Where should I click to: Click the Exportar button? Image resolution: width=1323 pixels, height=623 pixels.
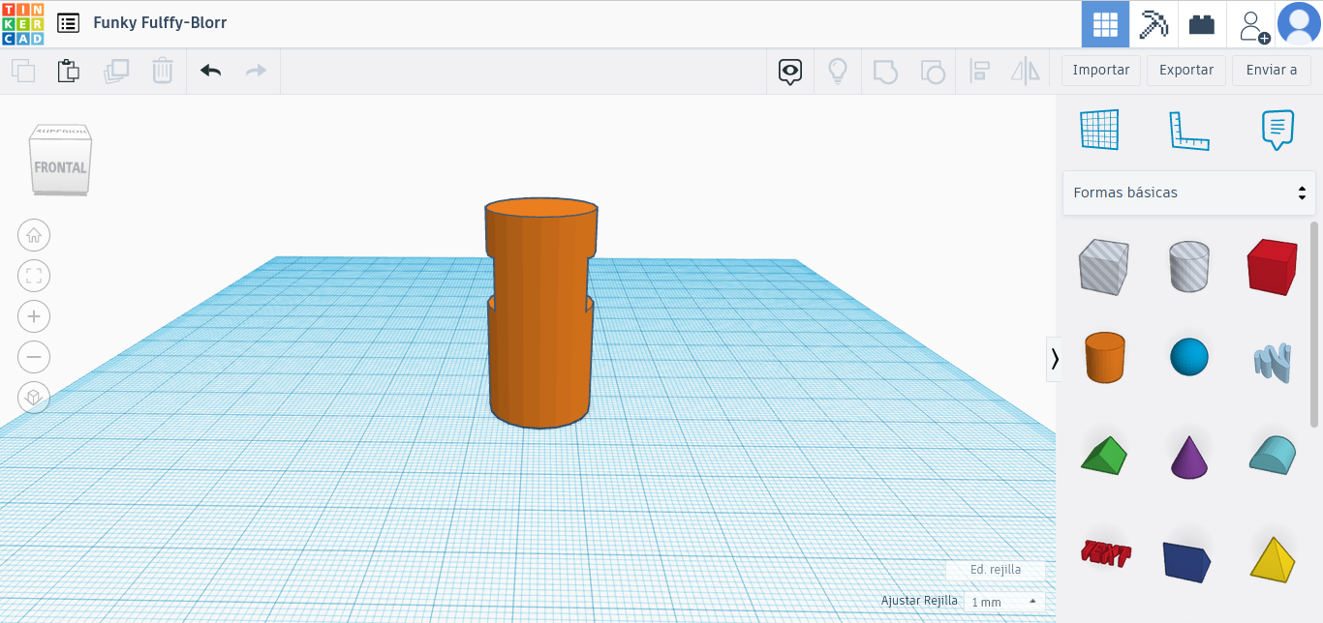1186,70
